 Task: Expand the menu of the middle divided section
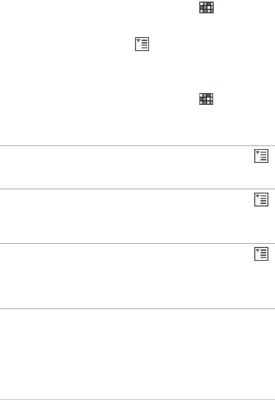[262, 199]
